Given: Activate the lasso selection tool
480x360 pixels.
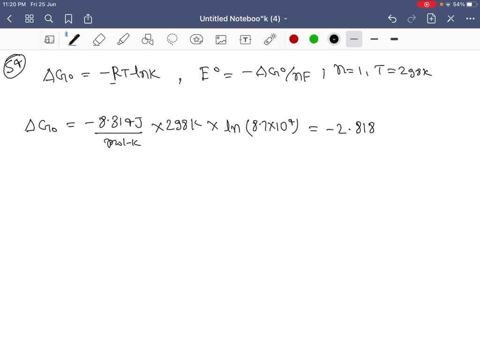Looking at the screenshot, I should coord(172,39).
